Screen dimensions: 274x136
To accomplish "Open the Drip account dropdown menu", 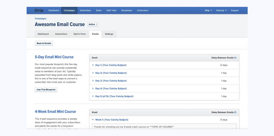I will (x=208, y=11).
